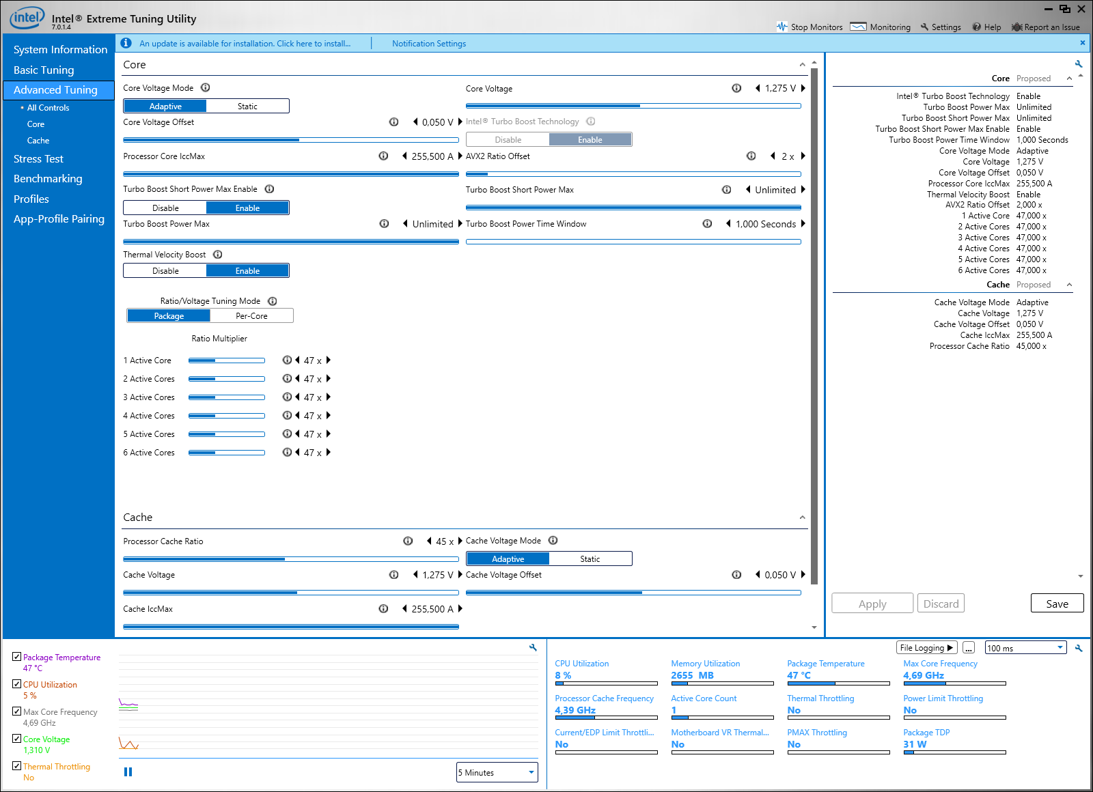Click wrench icon on monitoring graph panel
Image resolution: width=1093 pixels, height=792 pixels.
tap(533, 647)
